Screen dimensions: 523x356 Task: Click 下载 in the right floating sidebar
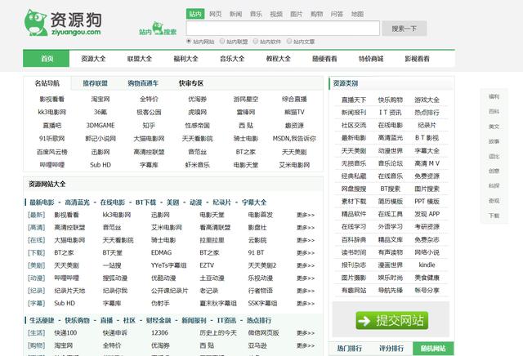point(494,216)
